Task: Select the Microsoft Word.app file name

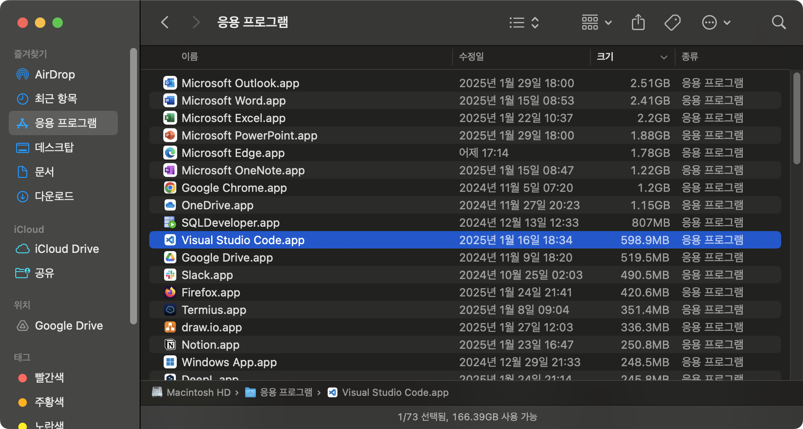Action: (x=233, y=100)
